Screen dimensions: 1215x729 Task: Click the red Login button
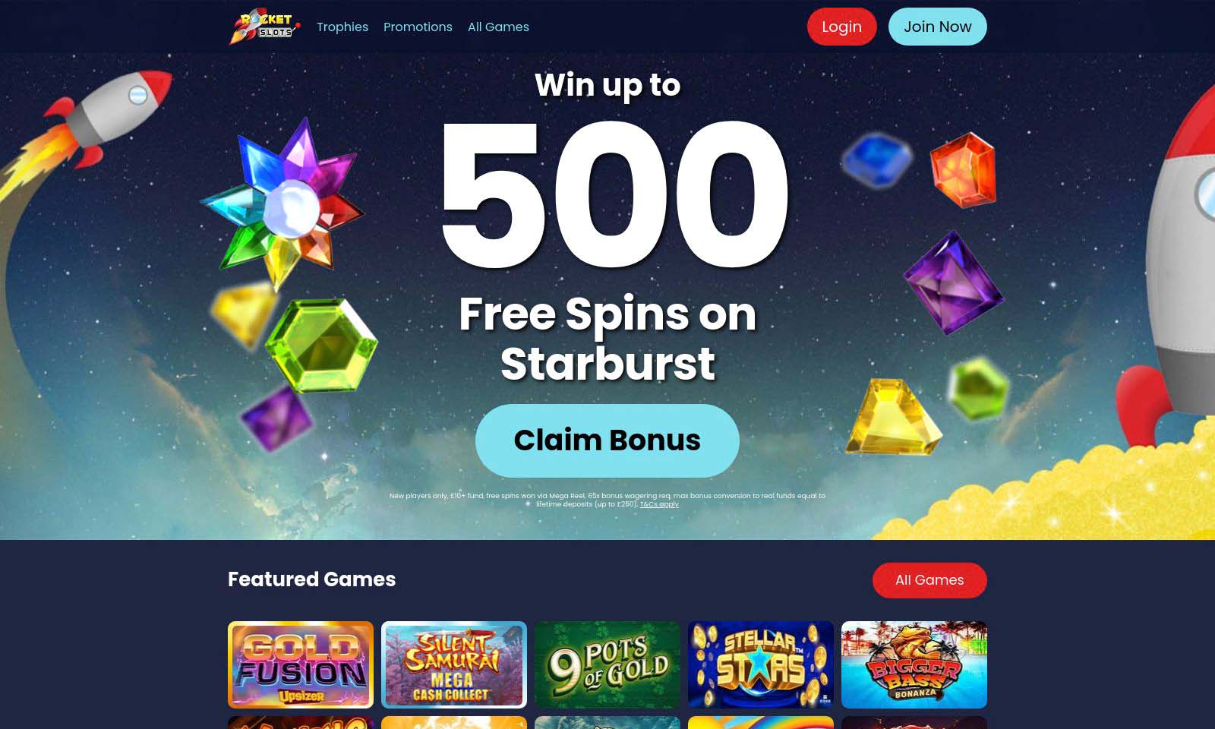841,27
